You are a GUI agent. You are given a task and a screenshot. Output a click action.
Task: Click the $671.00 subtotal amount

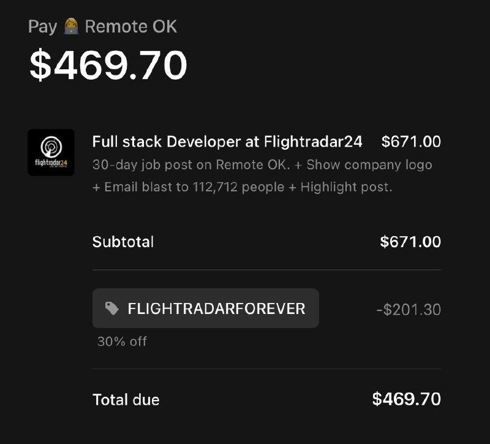410,242
